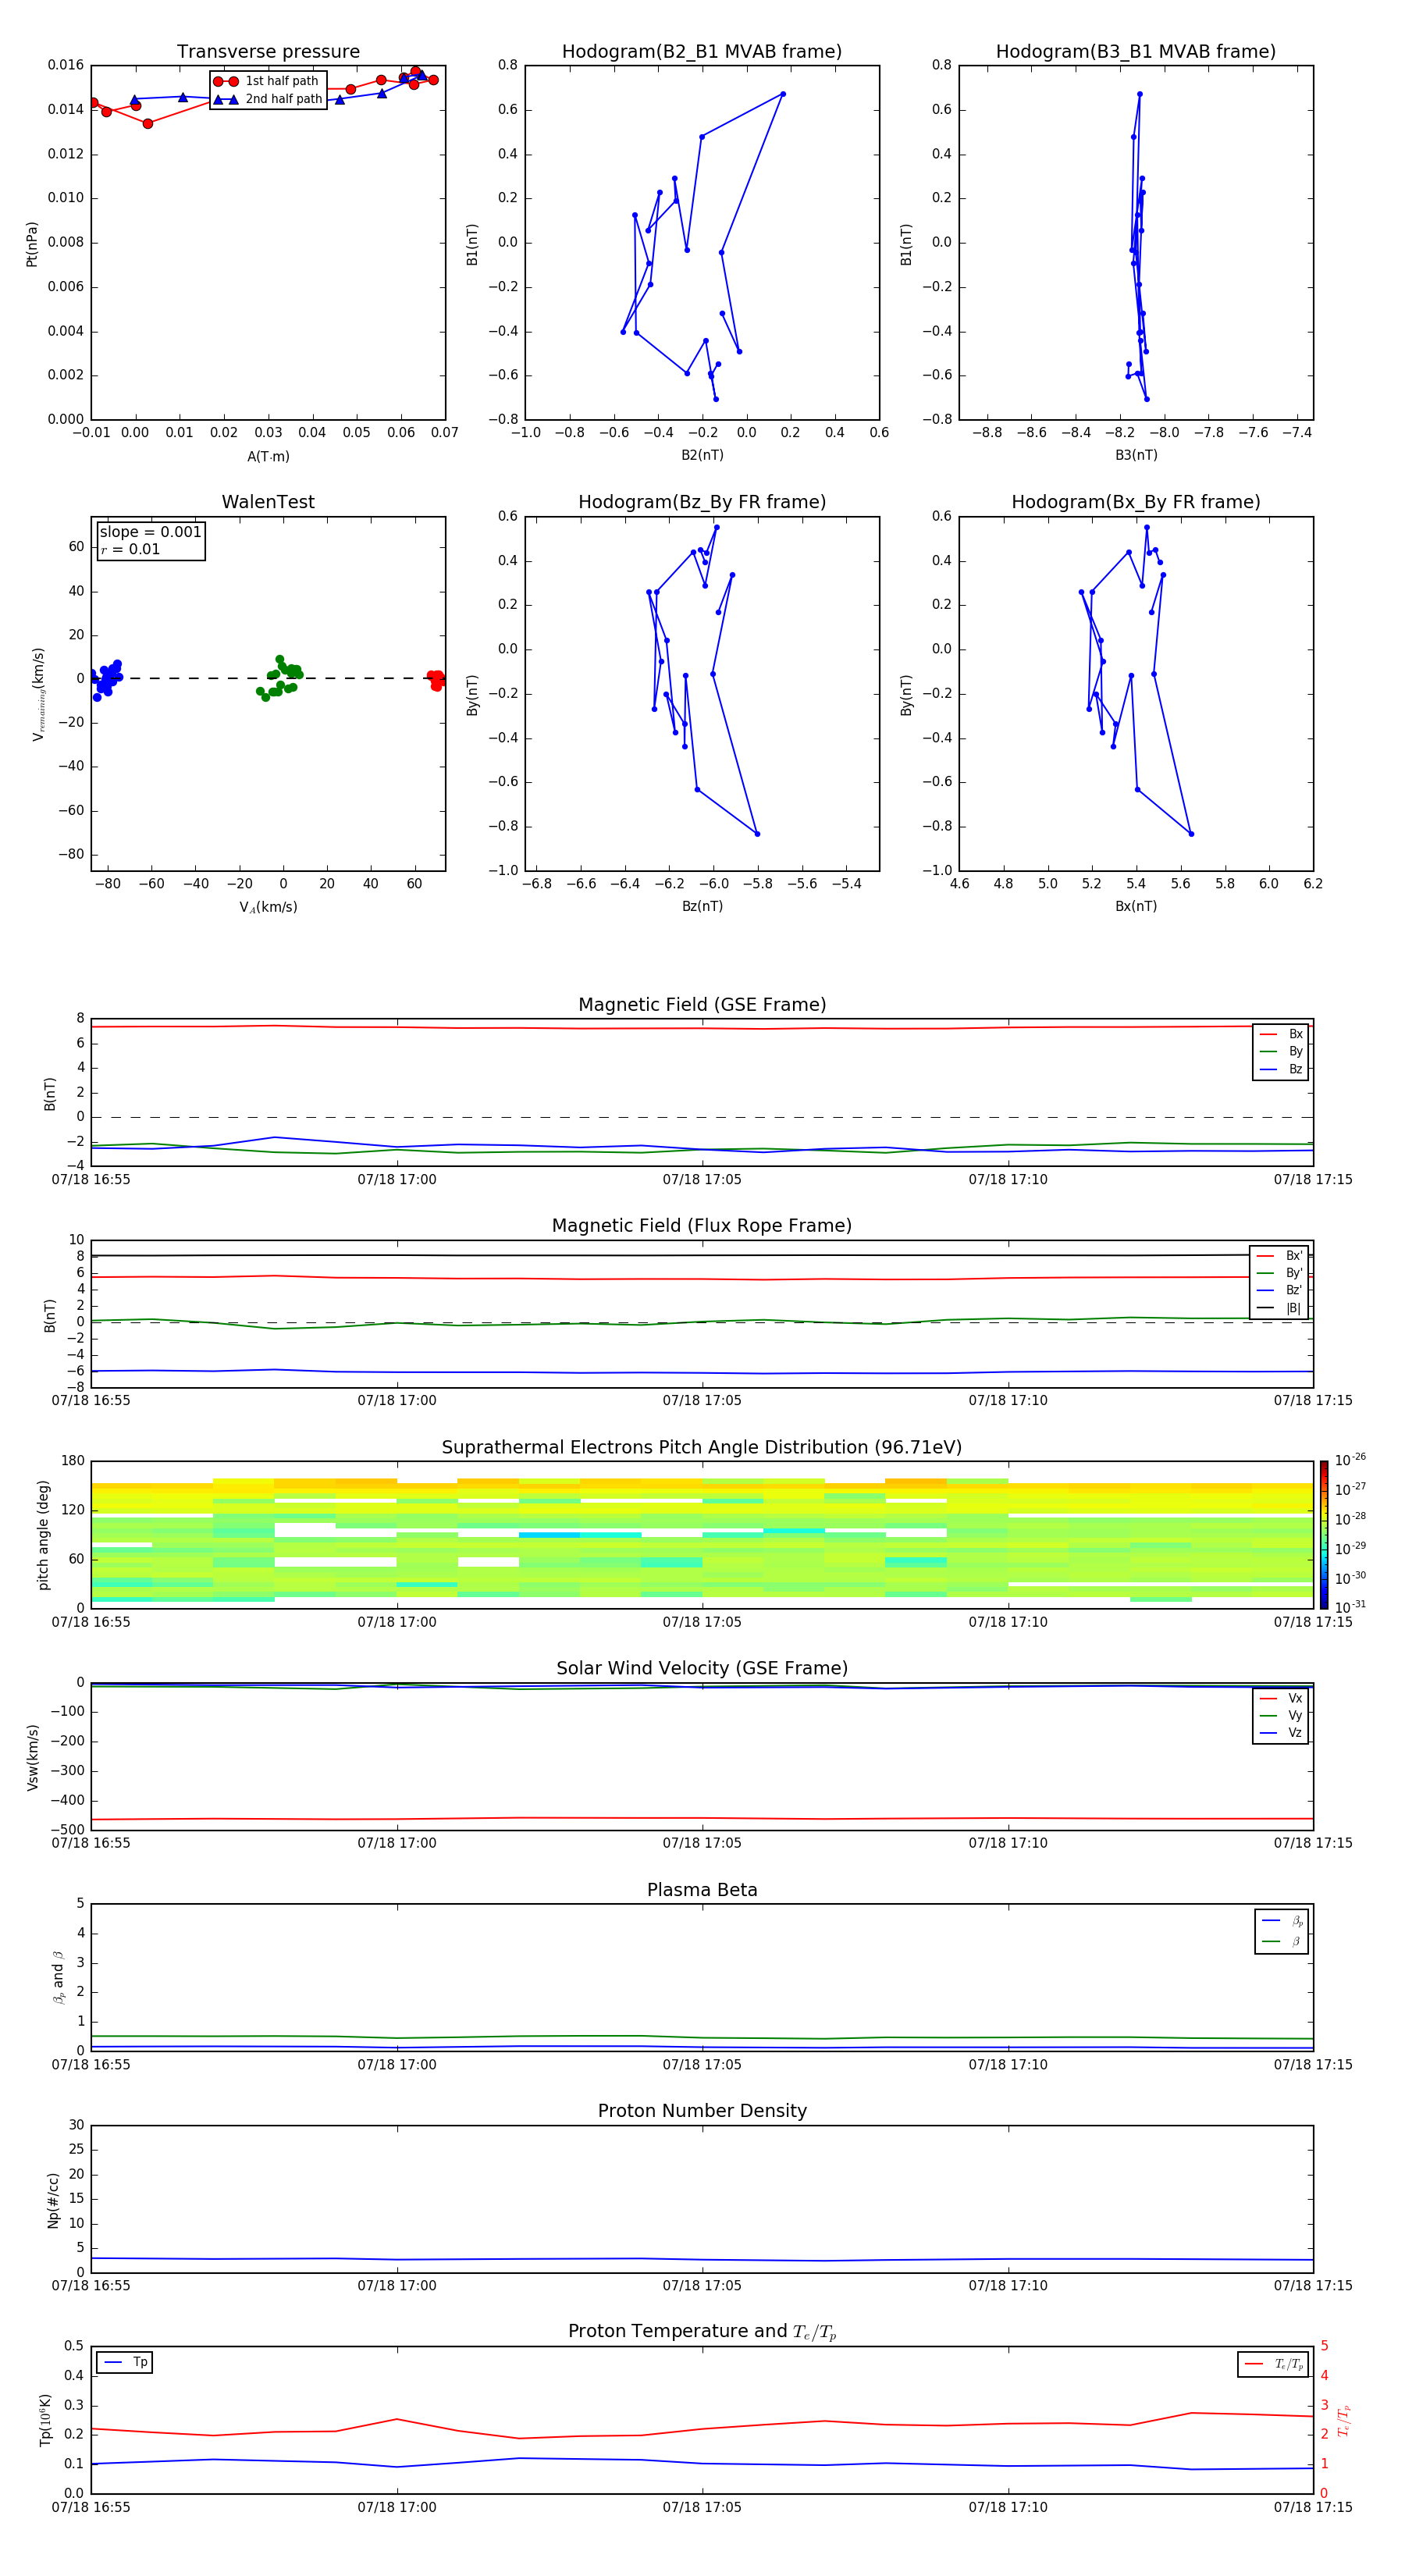Click the "Hodogram(B2_B1 MVAB frame)" title

pos(702,51)
